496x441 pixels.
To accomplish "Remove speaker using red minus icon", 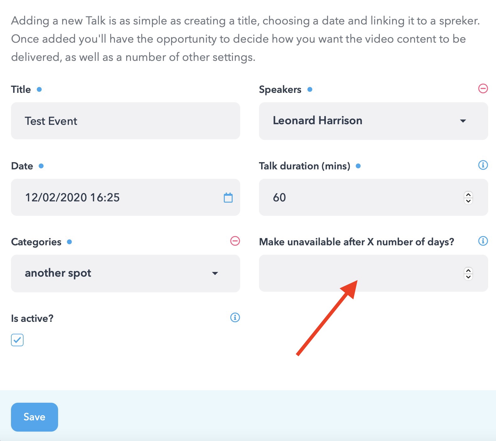I will (x=483, y=88).
